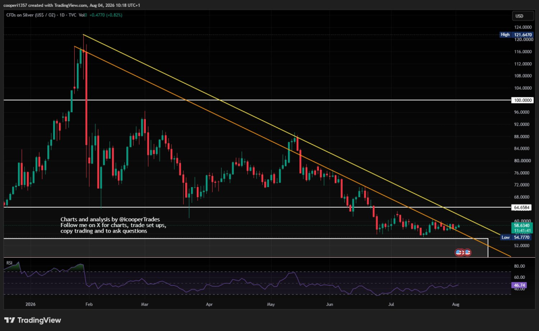Click the 'copy trading and to ask questions' line
Viewport: 539px width, 331px height.
coord(104,231)
